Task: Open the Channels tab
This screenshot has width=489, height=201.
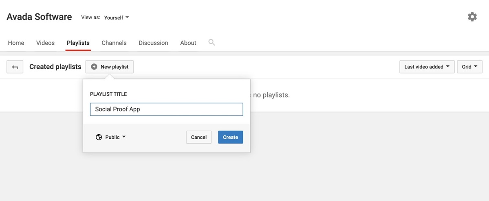Action: (x=114, y=43)
